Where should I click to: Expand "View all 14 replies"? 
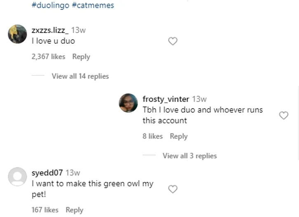[80, 76]
